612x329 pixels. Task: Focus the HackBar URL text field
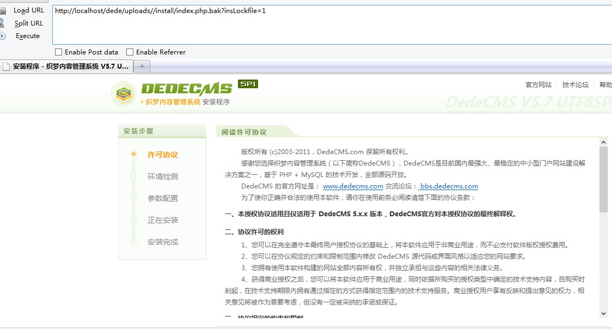pyautogui.click(x=332, y=25)
